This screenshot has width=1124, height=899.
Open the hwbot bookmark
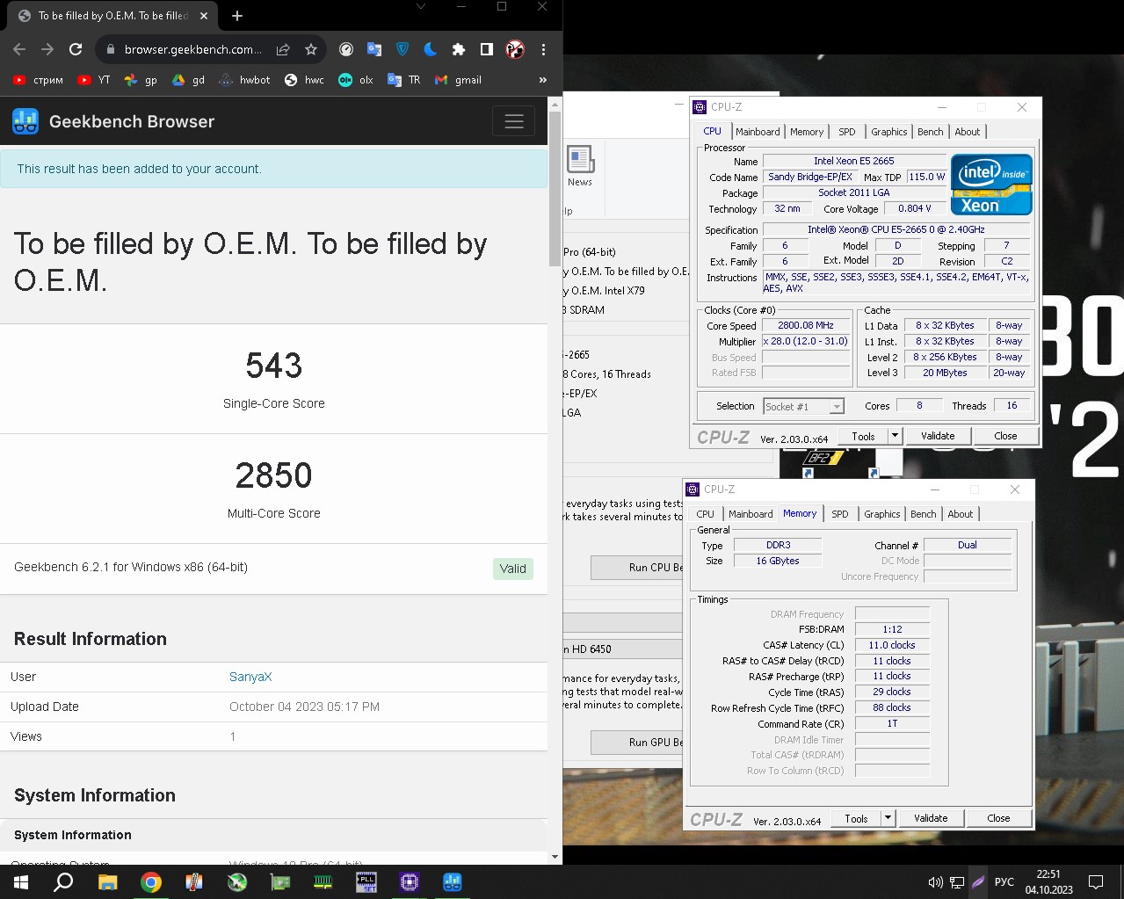(x=245, y=80)
